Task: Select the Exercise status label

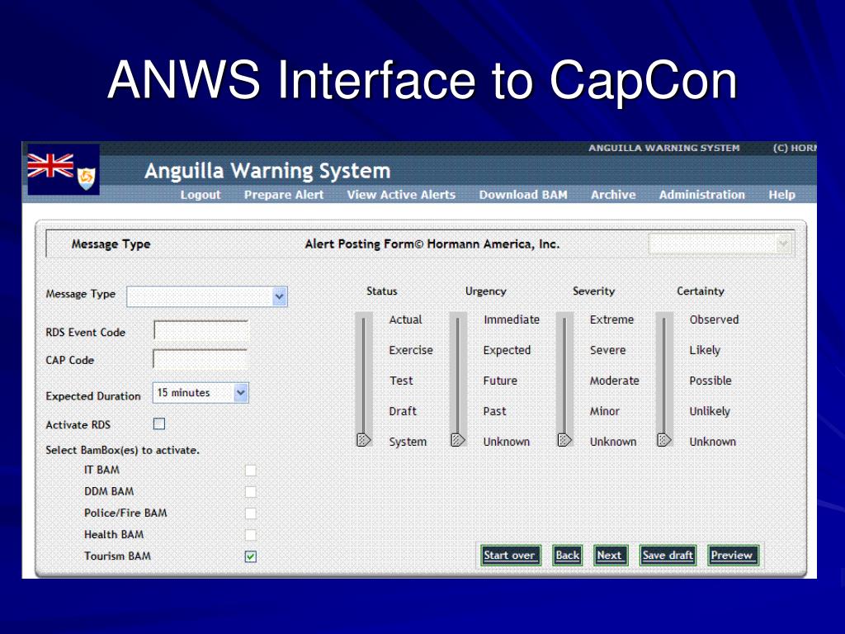Action: pos(411,350)
